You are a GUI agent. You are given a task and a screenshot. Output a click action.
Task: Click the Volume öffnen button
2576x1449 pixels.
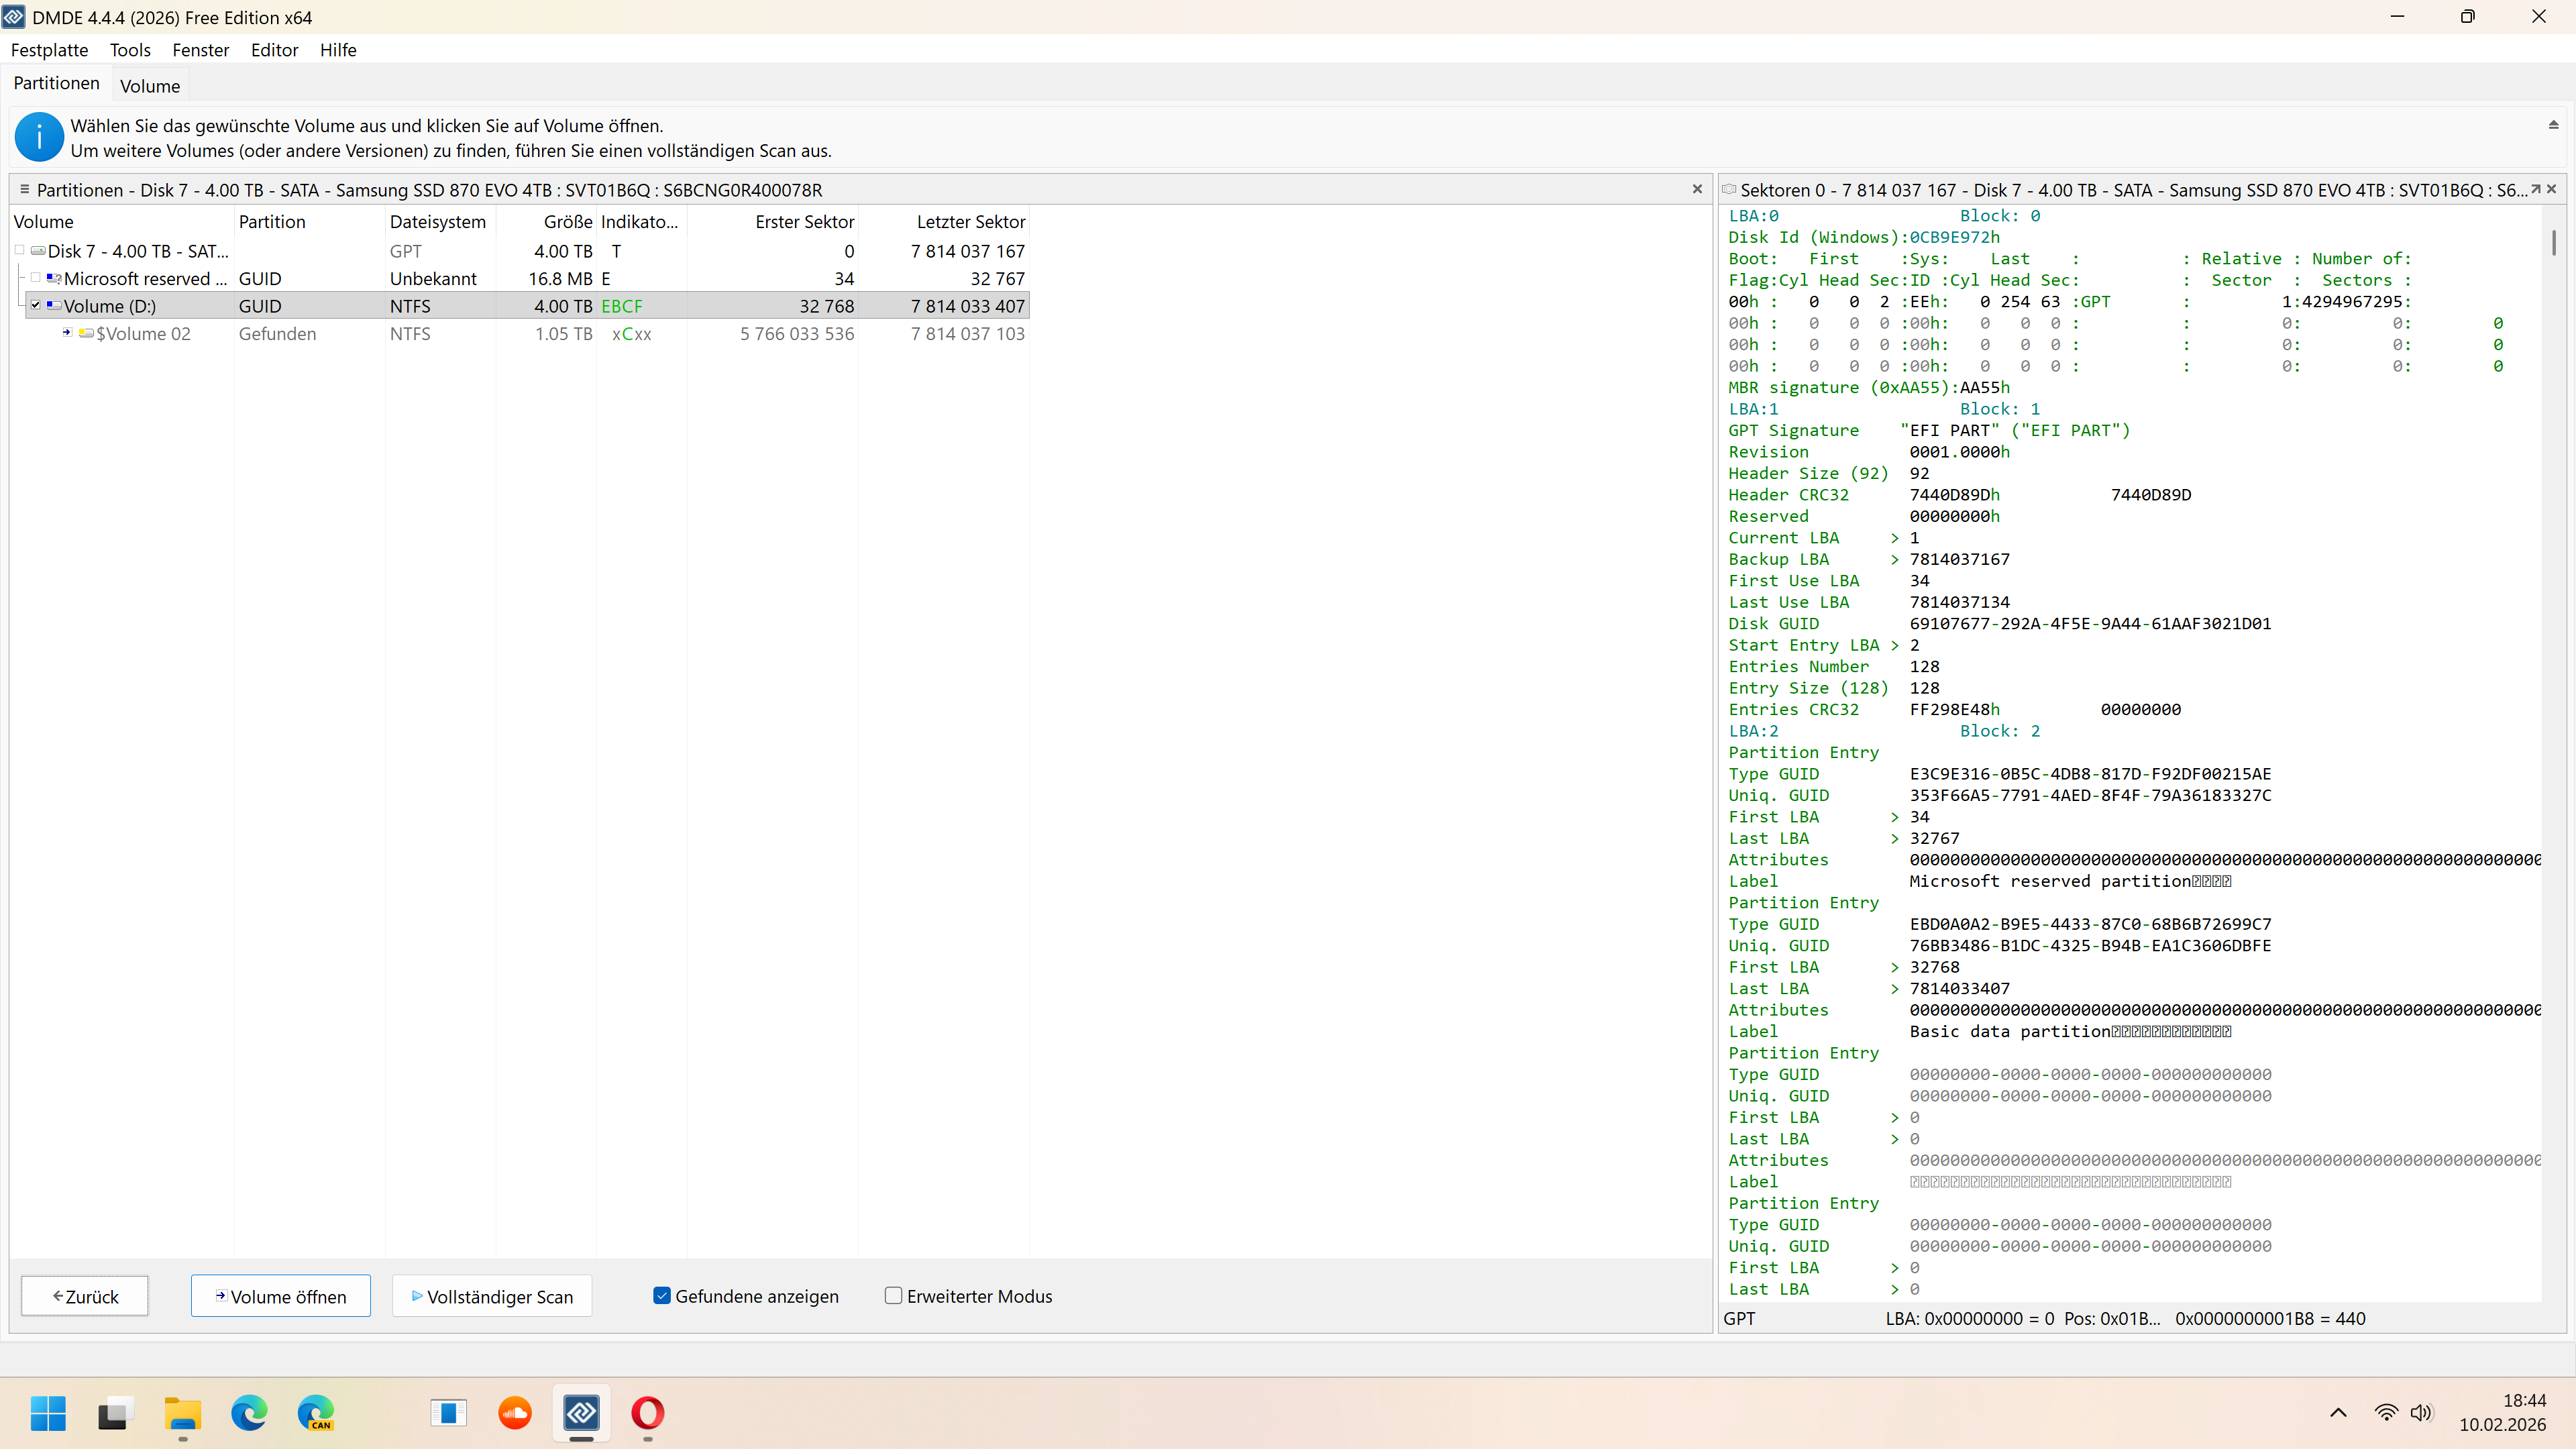click(x=280, y=1296)
